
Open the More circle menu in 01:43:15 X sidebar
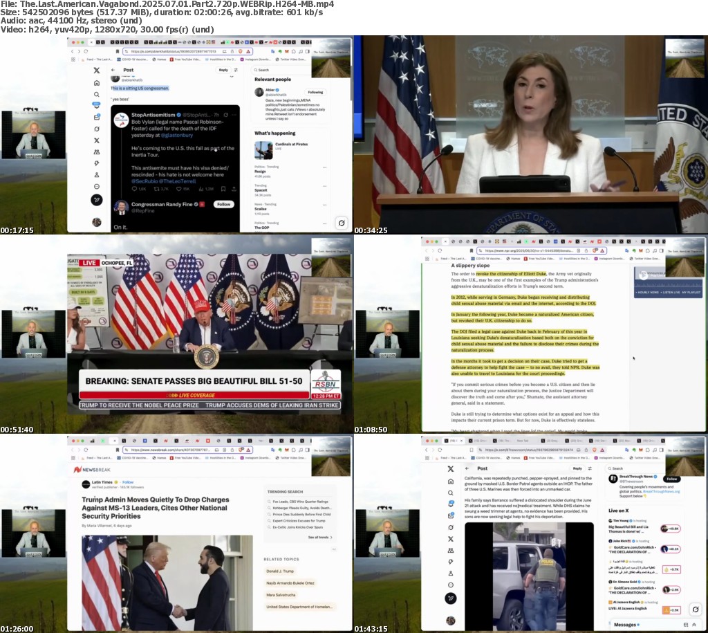pos(451,585)
